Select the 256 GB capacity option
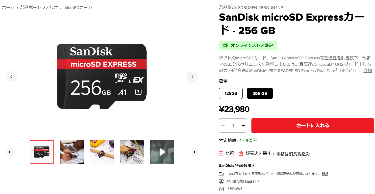Viewport: 375px width, 194px height. [260, 93]
